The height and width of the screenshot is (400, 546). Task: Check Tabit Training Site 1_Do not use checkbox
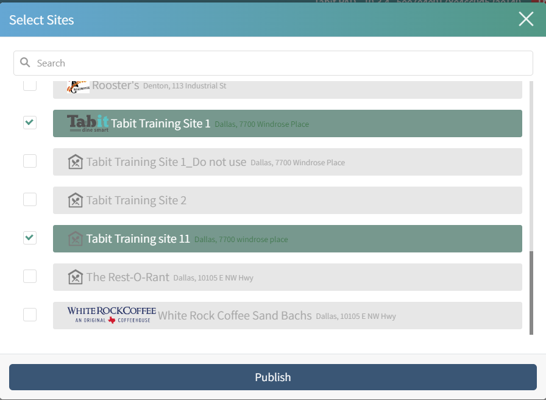30,161
